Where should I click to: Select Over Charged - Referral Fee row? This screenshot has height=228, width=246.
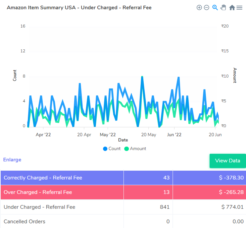point(123,192)
